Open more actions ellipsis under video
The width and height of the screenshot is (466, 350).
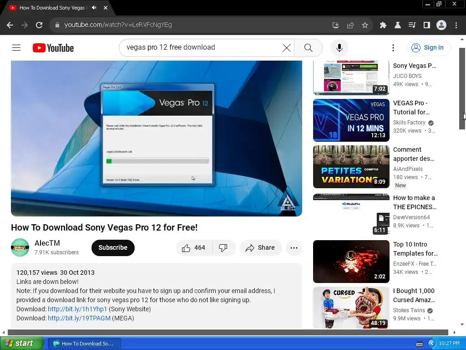pos(294,247)
